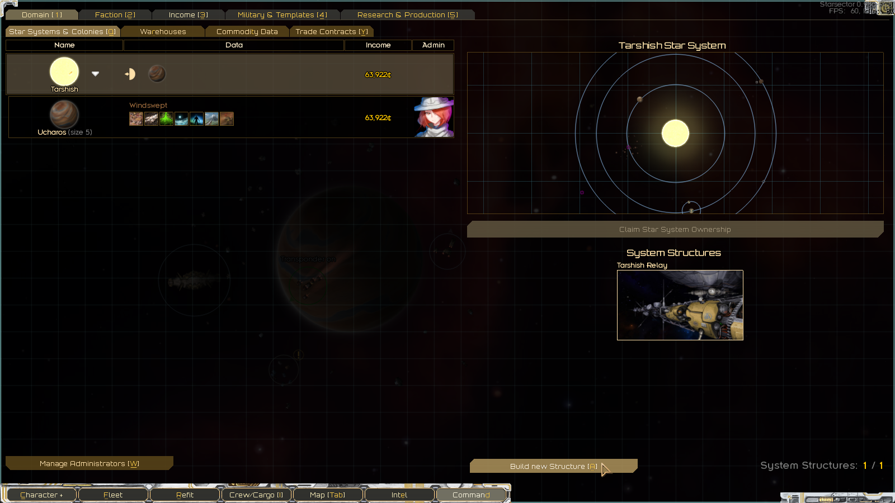Screen dimensions: 895x503
Task: Click the blue silhouette condition icon for Ucharos
Action: click(x=196, y=118)
